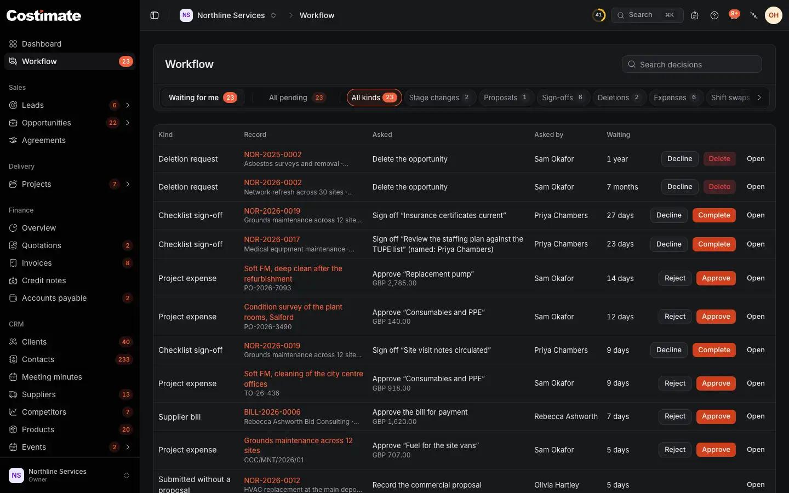Open Suppliers in the sidebar
This screenshot has width=789, height=493.
pos(70,394)
